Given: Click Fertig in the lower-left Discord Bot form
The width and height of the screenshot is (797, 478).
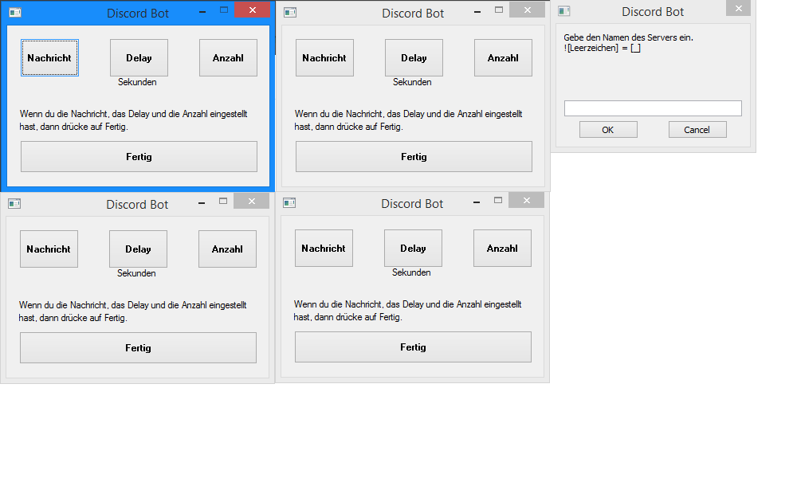Looking at the screenshot, I should click(138, 347).
